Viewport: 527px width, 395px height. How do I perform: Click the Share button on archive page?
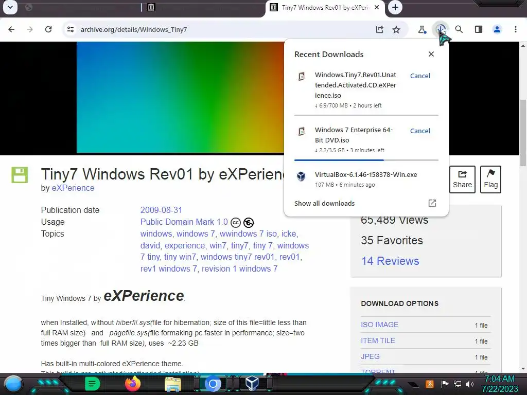(x=463, y=179)
